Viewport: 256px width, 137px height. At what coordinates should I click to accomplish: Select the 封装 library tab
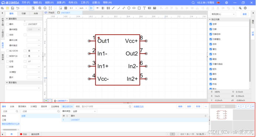(12, 107)
